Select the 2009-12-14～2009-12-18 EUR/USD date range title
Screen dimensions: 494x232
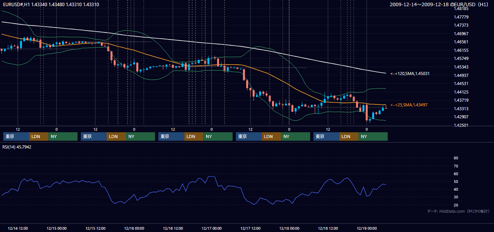click(x=440, y=4)
